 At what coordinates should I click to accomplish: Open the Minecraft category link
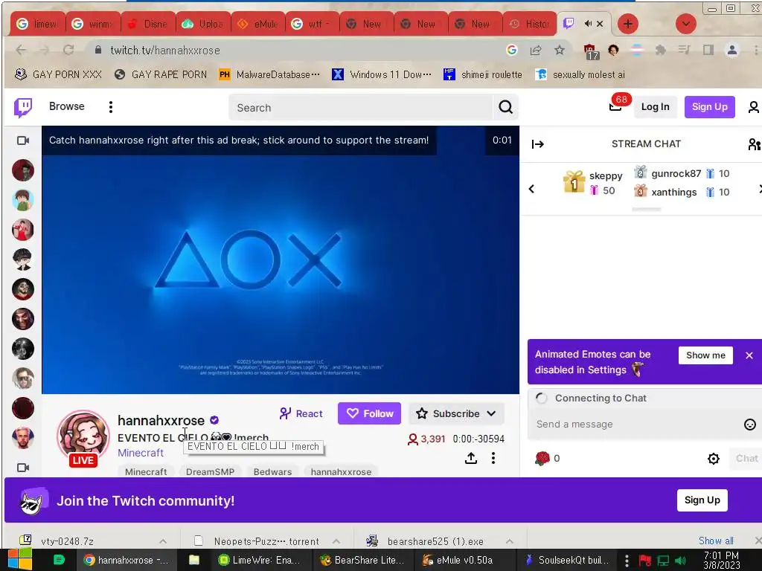tap(141, 453)
